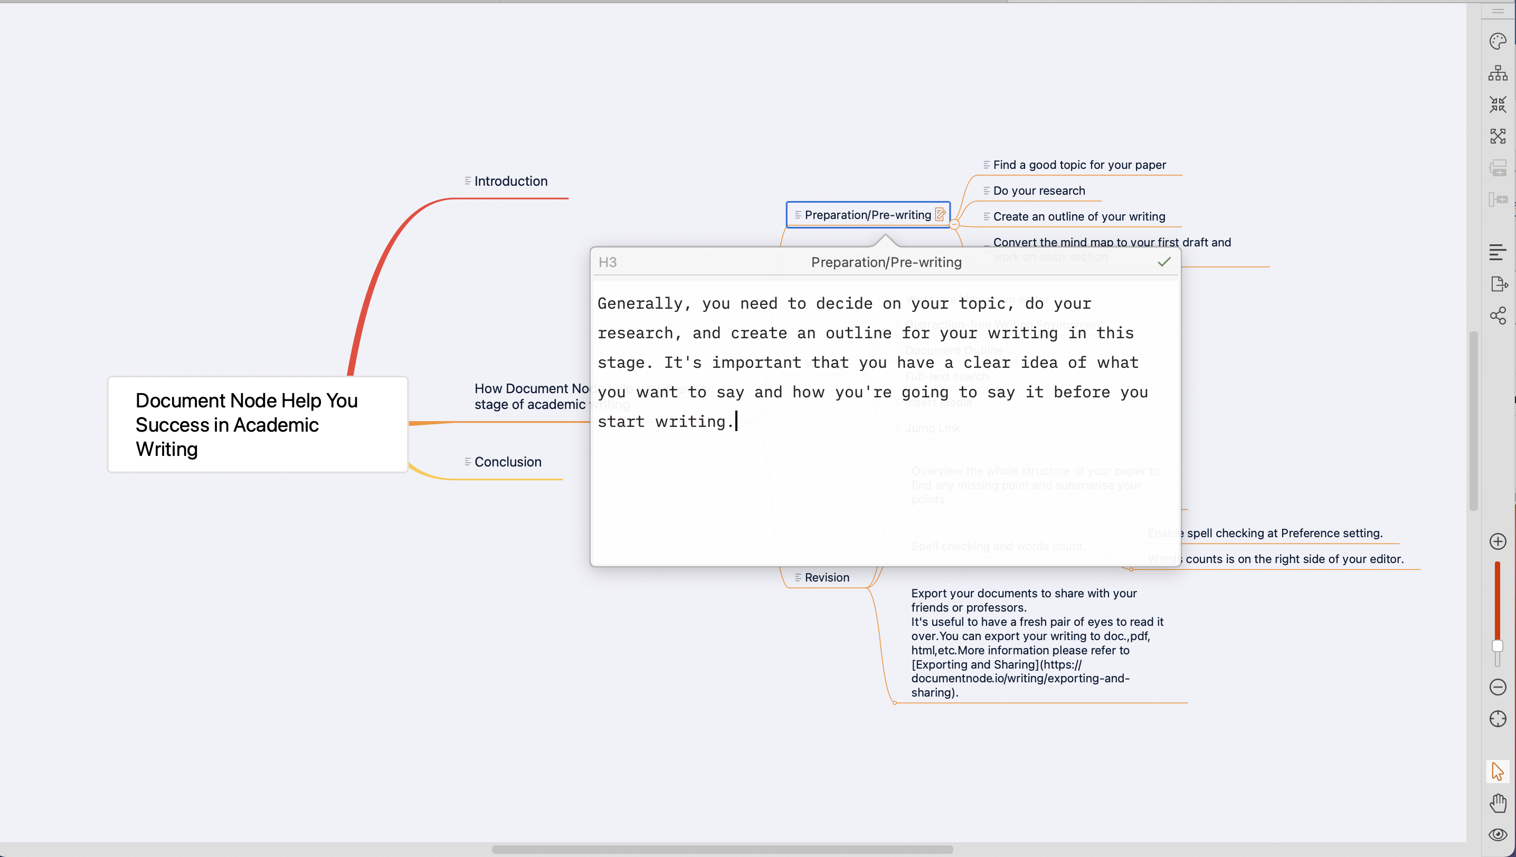Select the hand pan tool

tap(1499, 803)
